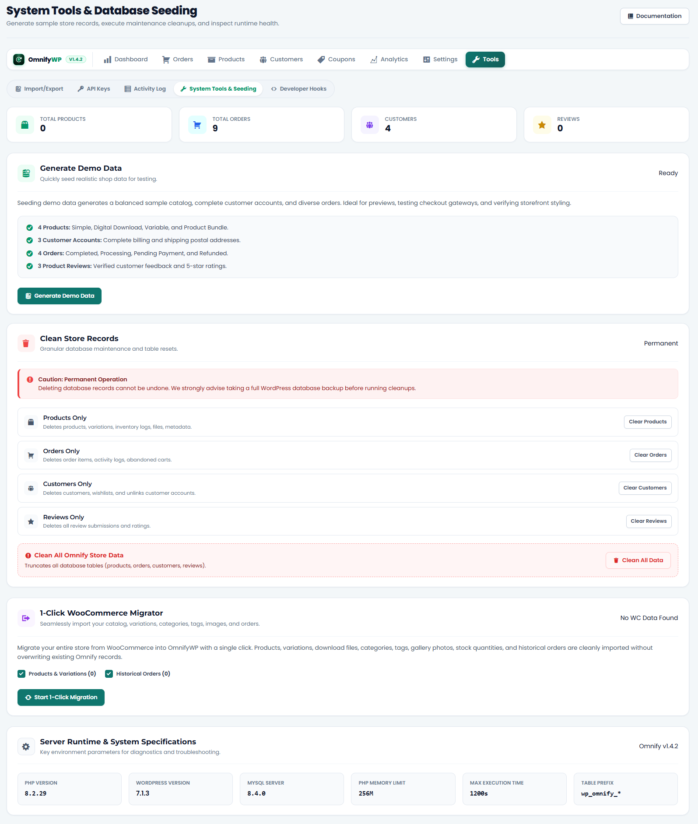This screenshot has height=824, width=698.
Task: Click the red Clean All Data button
Action: pos(638,560)
